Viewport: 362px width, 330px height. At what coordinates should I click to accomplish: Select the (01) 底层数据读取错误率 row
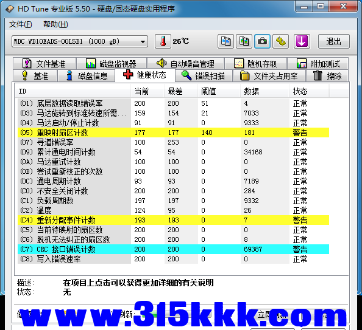pyautogui.click(x=173, y=103)
